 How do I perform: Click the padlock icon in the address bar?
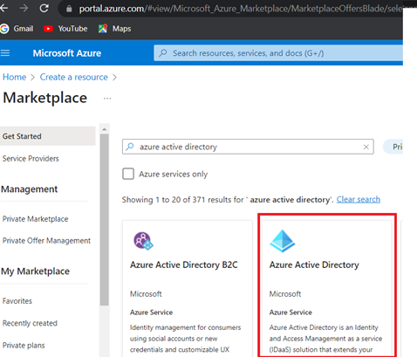[69, 9]
